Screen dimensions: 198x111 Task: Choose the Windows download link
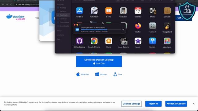coord(101,74)
